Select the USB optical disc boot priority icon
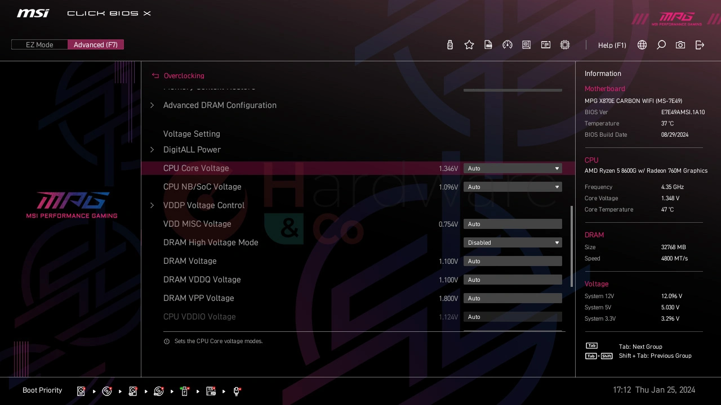721x405 pixels. (159, 391)
